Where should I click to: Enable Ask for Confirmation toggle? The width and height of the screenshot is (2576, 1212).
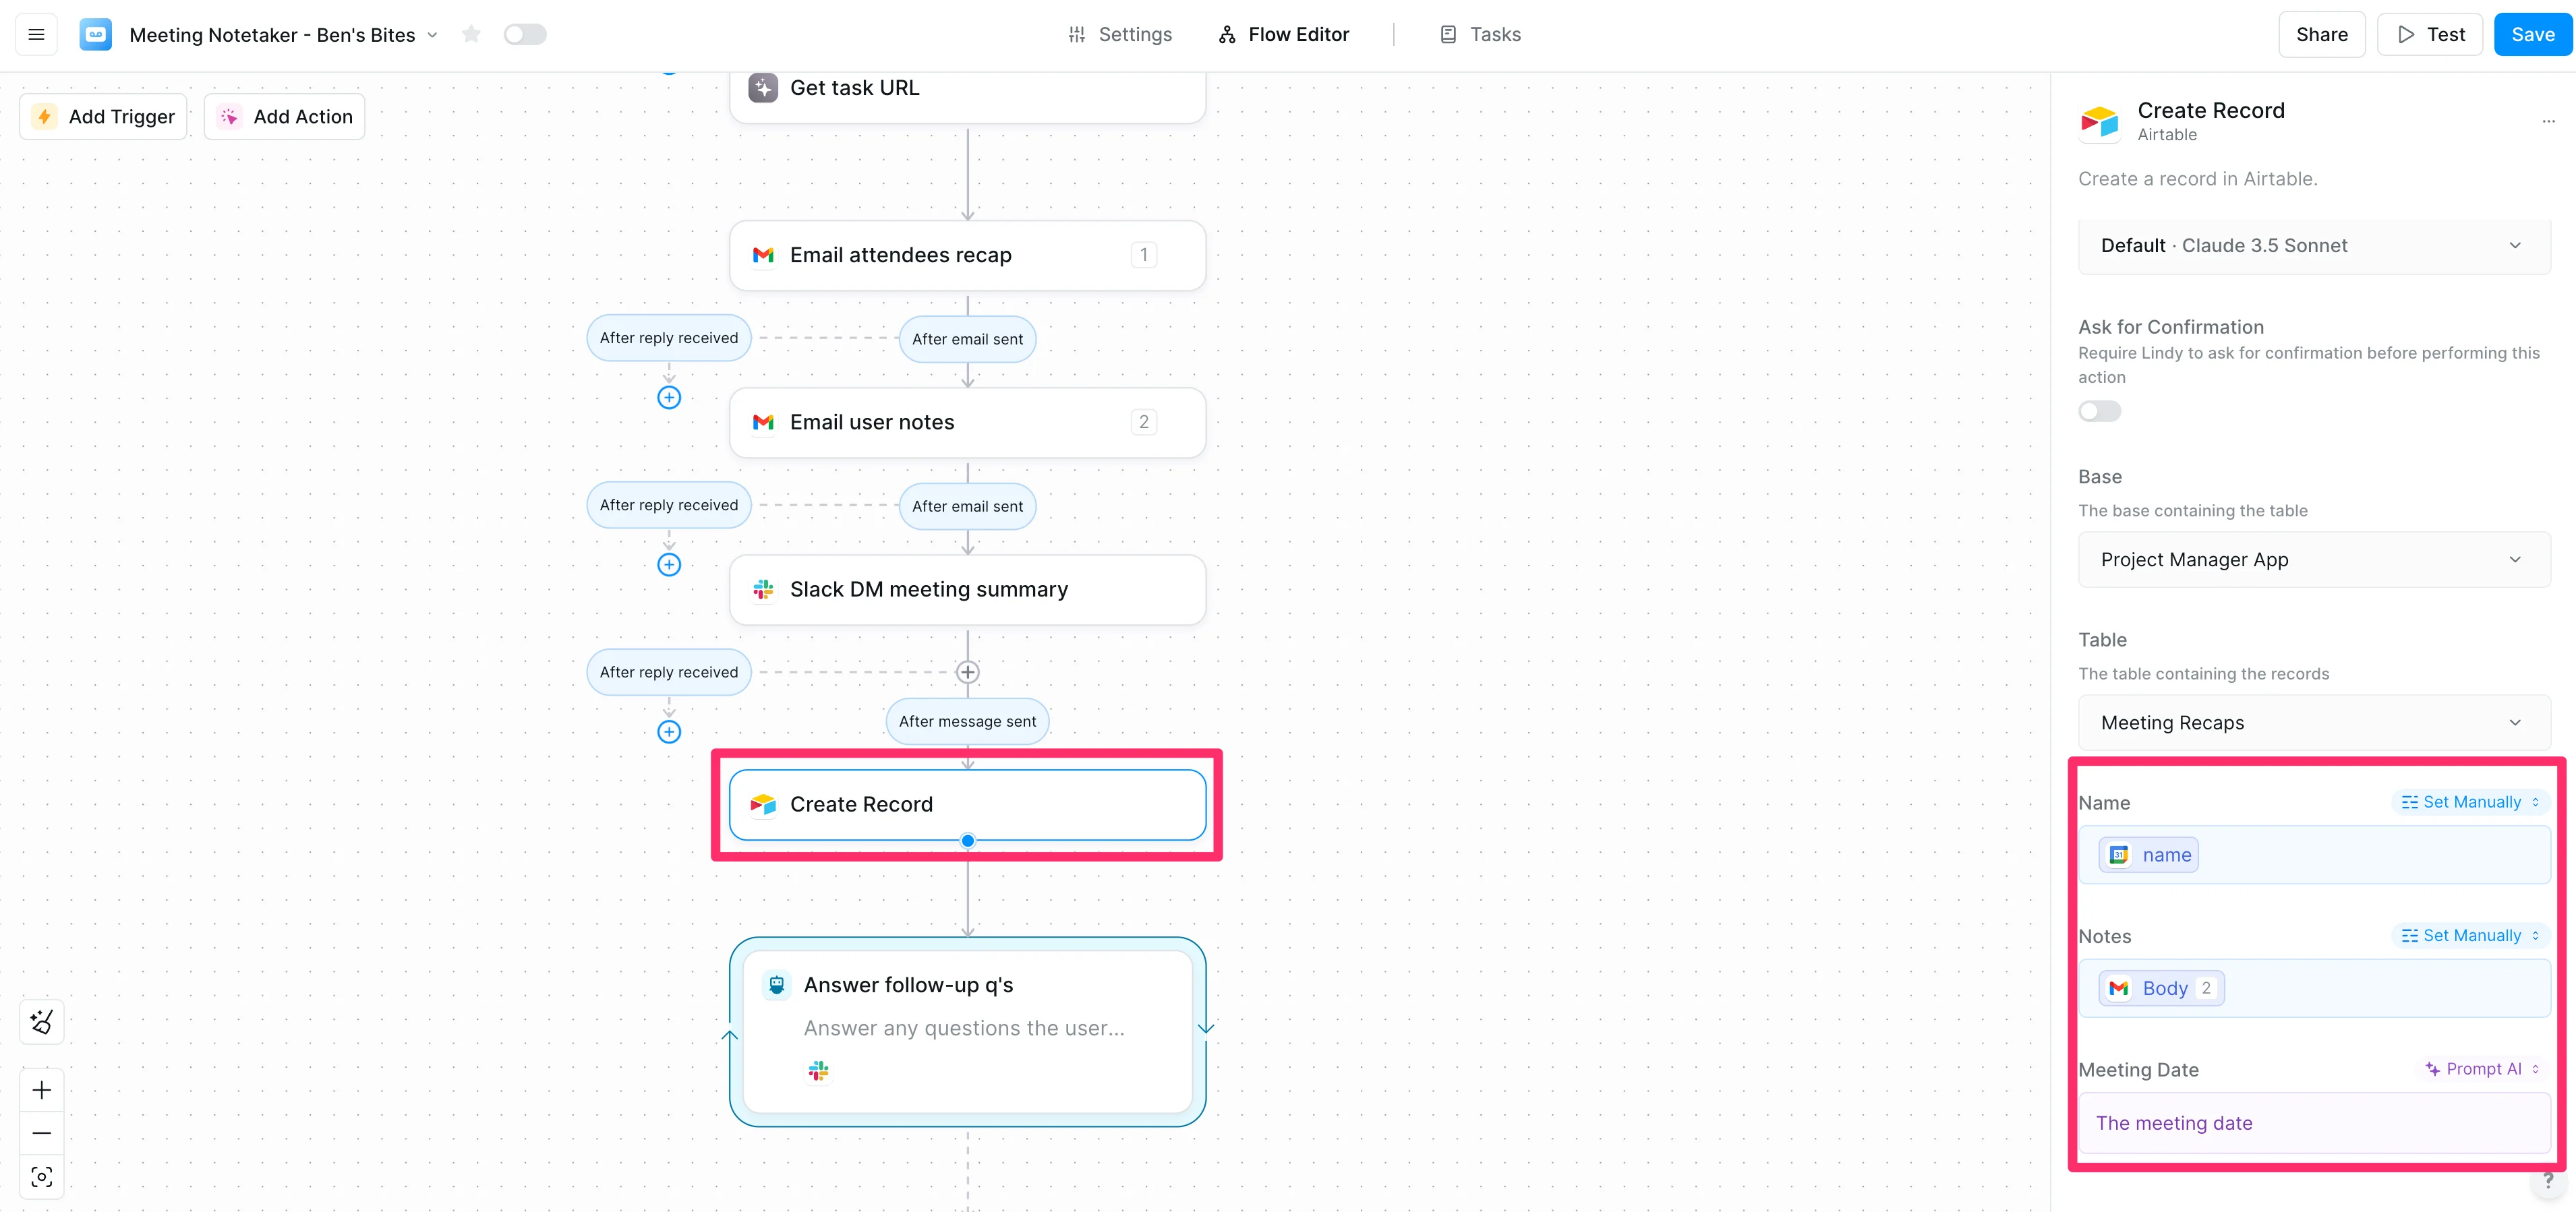point(2099,412)
